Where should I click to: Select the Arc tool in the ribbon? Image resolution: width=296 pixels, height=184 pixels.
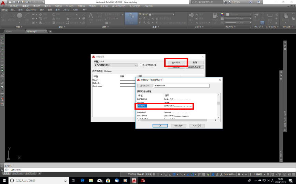(x=27, y=17)
